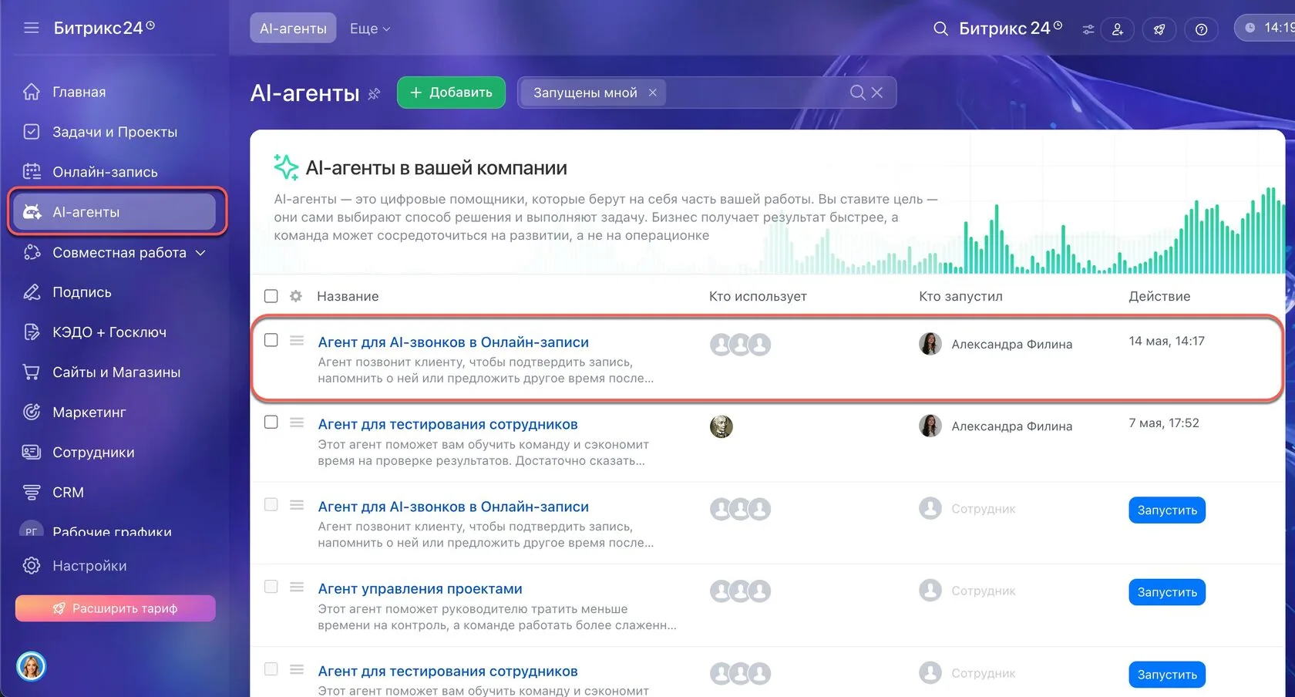
Task: Check the first Агент для AI-звонков row
Action: point(271,340)
